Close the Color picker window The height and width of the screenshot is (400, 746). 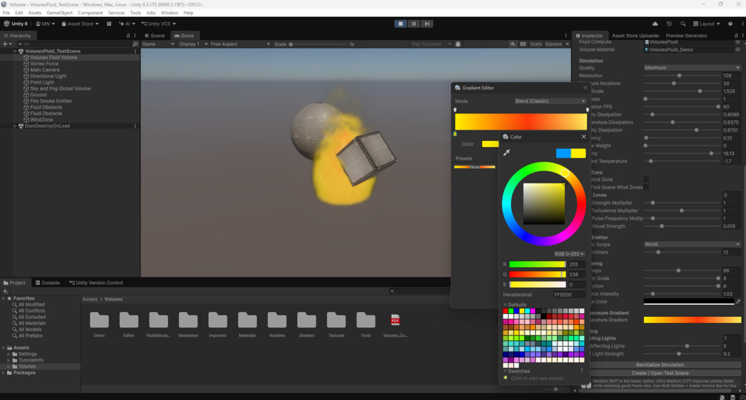point(584,136)
